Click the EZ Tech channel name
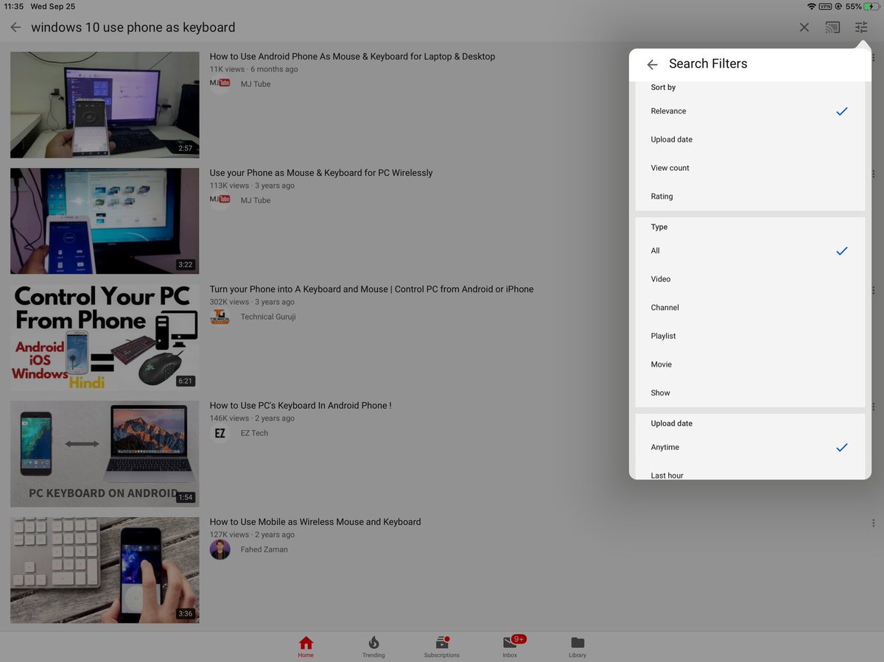Screen dimensions: 884x662 [x=254, y=433]
